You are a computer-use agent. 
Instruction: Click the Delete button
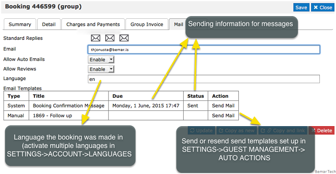coord(322,131)
